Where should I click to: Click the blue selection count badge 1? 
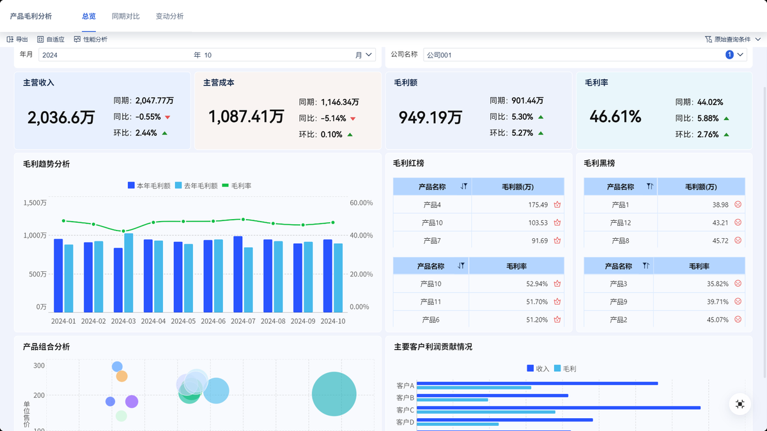pyautogui.click(x=729, y=55)
